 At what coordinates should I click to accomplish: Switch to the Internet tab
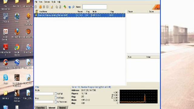click(x=52, y=108)
